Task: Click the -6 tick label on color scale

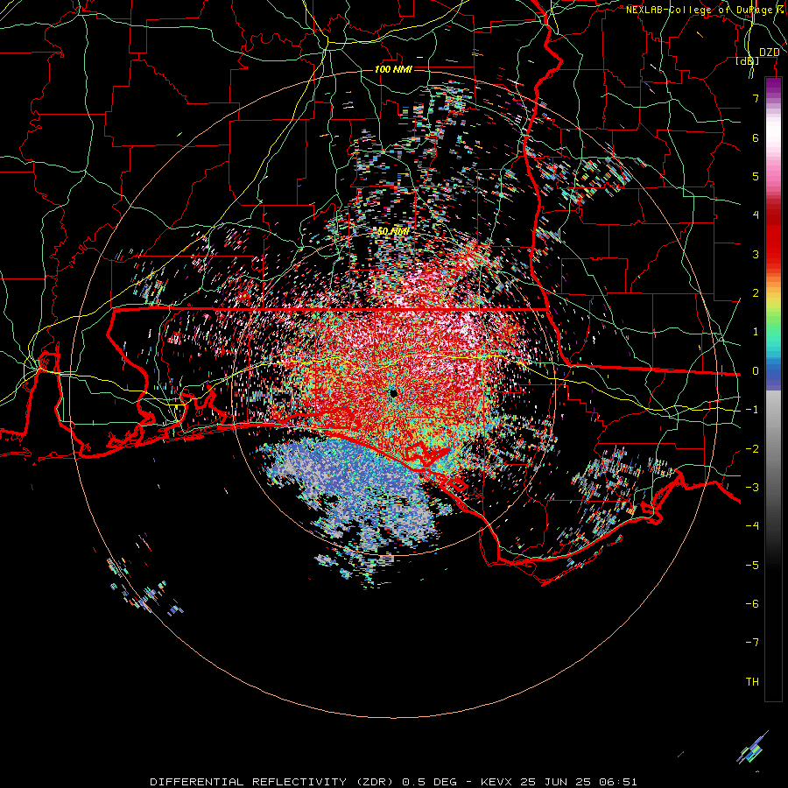Action: pos(752,604)
